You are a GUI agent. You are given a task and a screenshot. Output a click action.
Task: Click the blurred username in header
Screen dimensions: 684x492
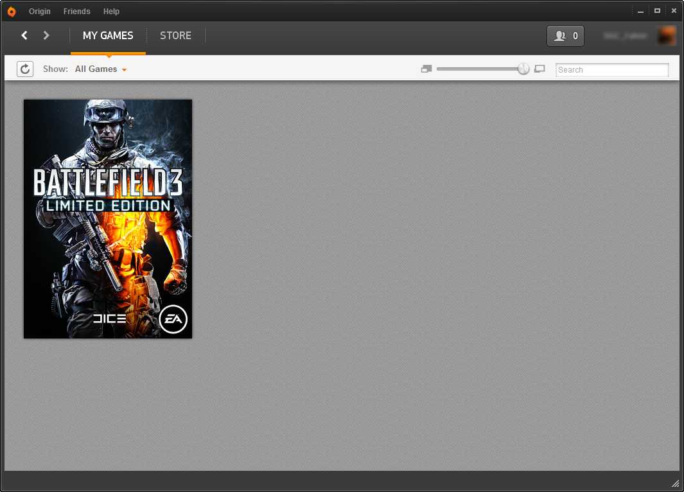pos(625,36)
